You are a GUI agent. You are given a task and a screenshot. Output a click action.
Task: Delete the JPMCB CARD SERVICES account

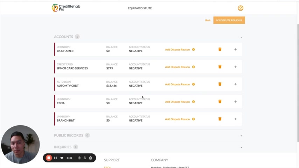coord(220,67)
